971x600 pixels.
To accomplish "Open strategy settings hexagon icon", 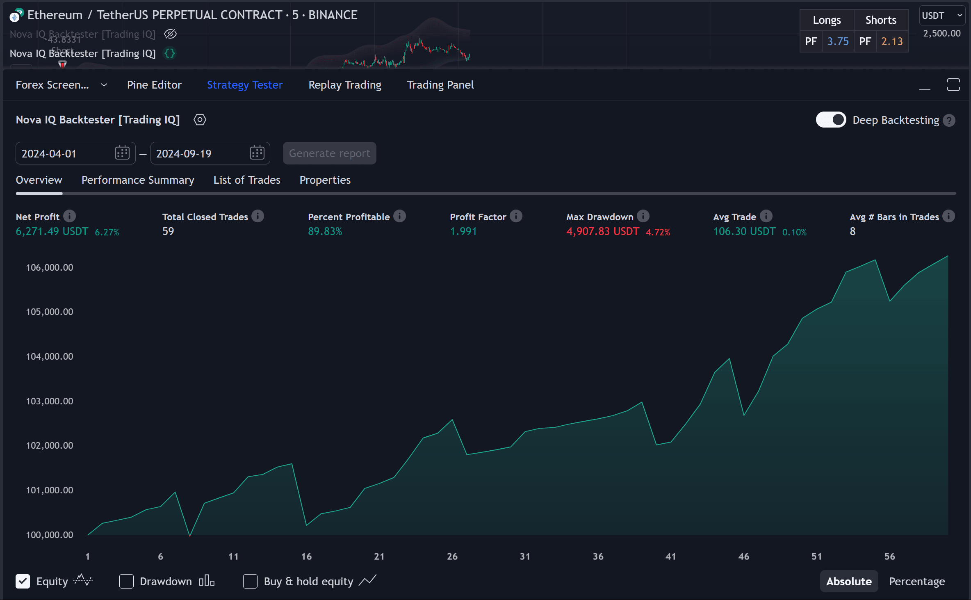I will point(200,120).
